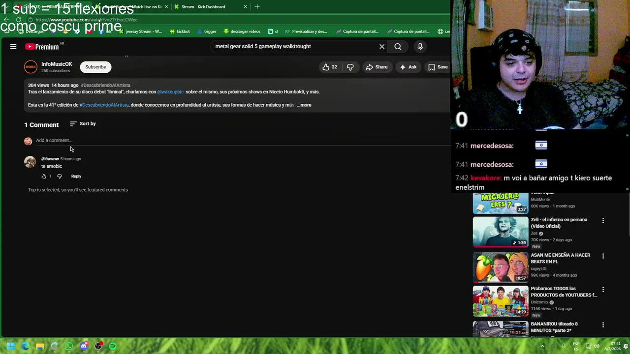Open the 'descargar videos' bookmark
Viewport: 630px width, 354px height.
pos(242,31)
